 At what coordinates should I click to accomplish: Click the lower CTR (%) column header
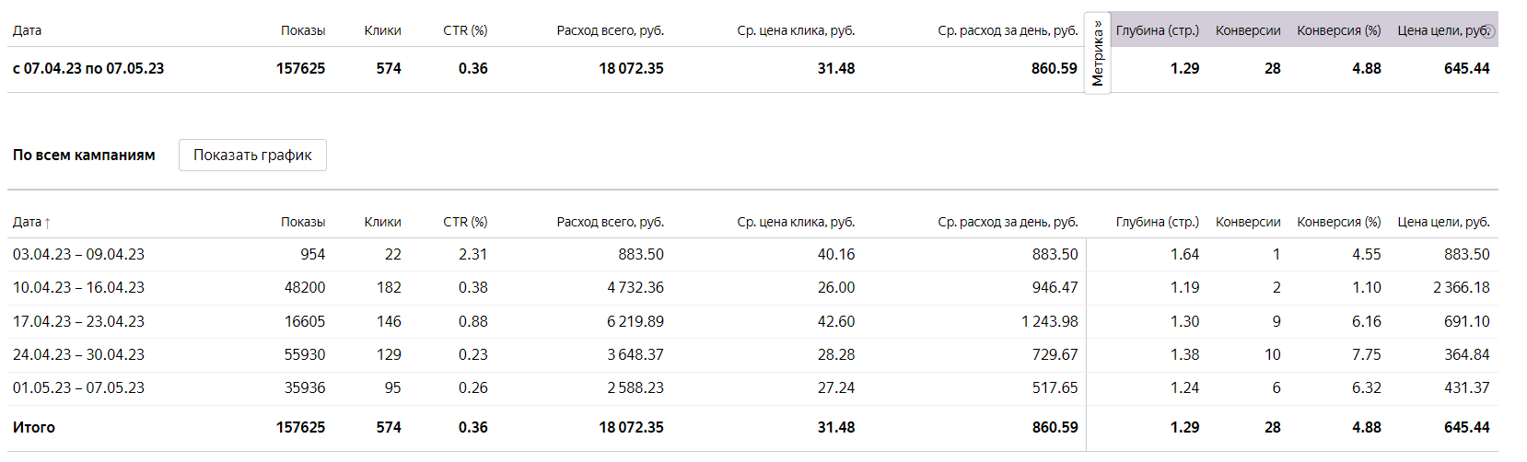click(x=465, y=222)
